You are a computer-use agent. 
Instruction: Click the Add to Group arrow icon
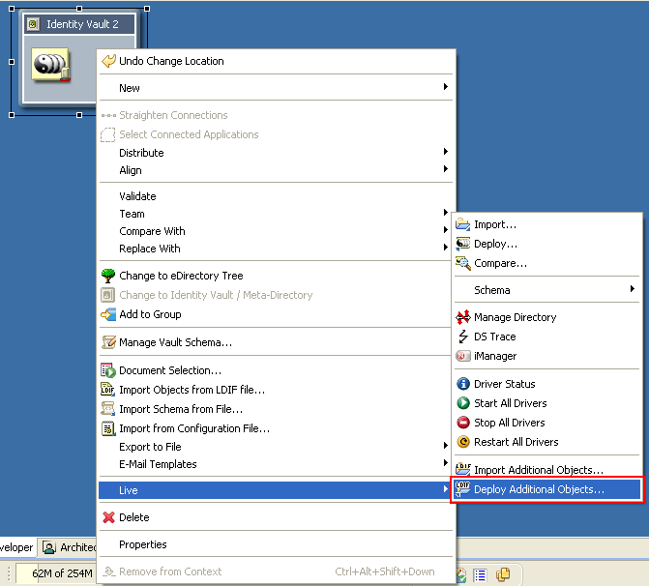point(108,314)
